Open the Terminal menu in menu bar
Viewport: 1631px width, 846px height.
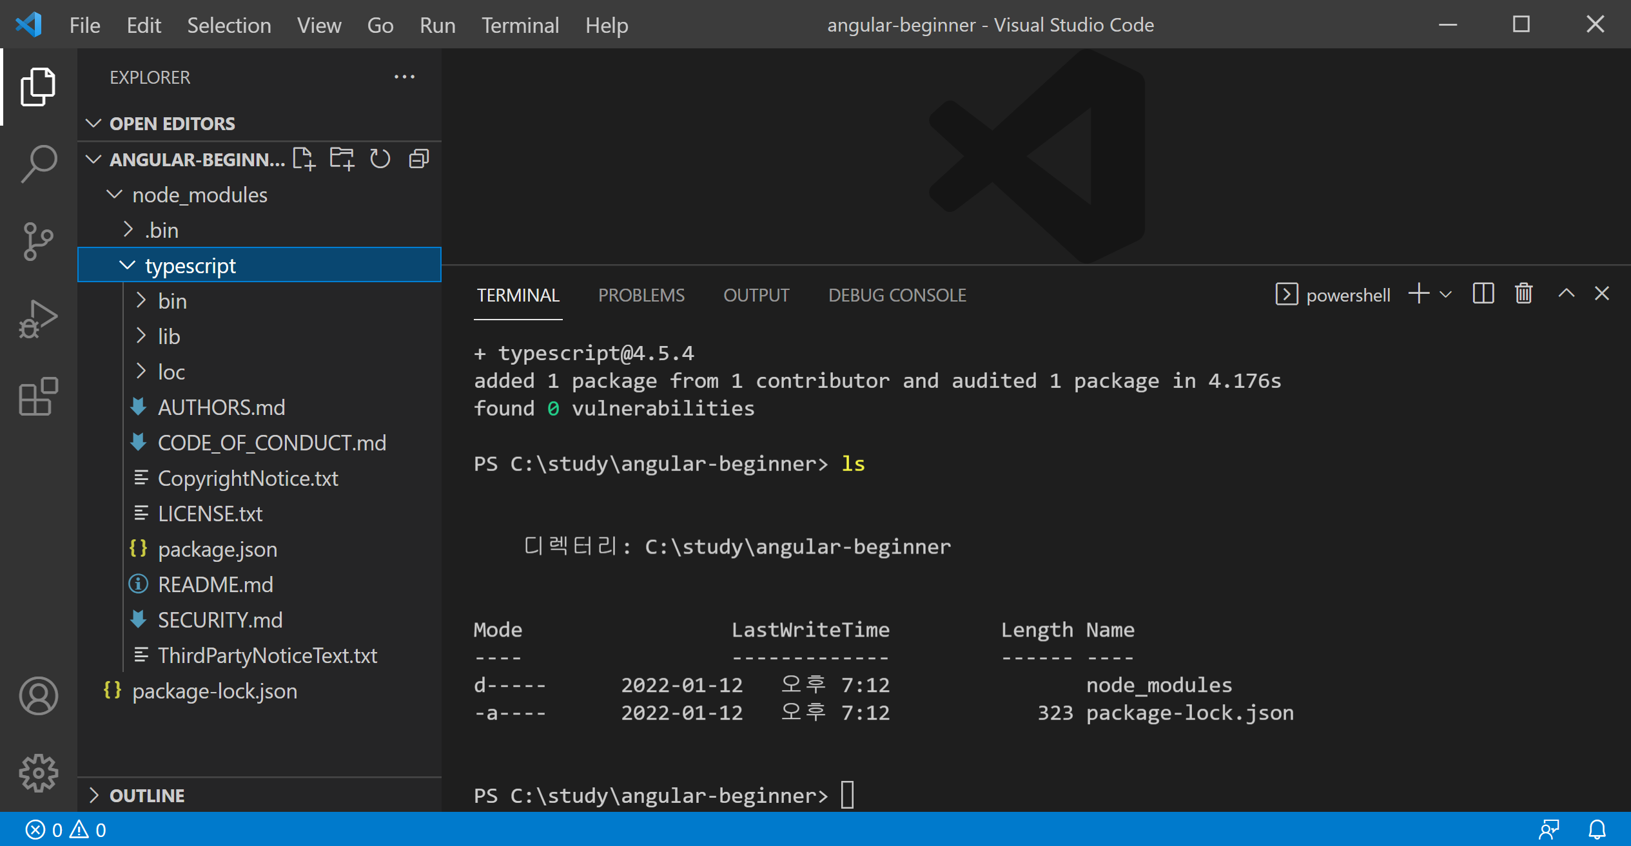pyautogui.click(x=520, y=25)
